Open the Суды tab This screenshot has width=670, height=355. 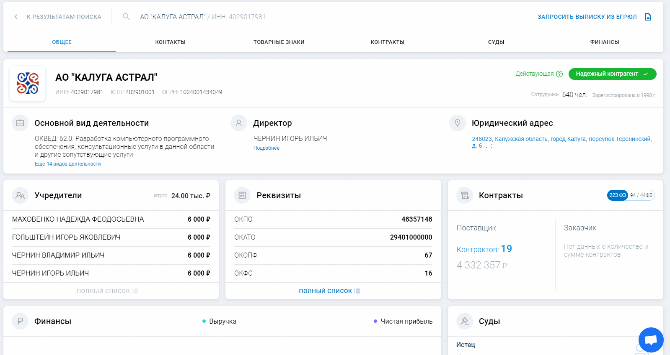pos(496,42)
